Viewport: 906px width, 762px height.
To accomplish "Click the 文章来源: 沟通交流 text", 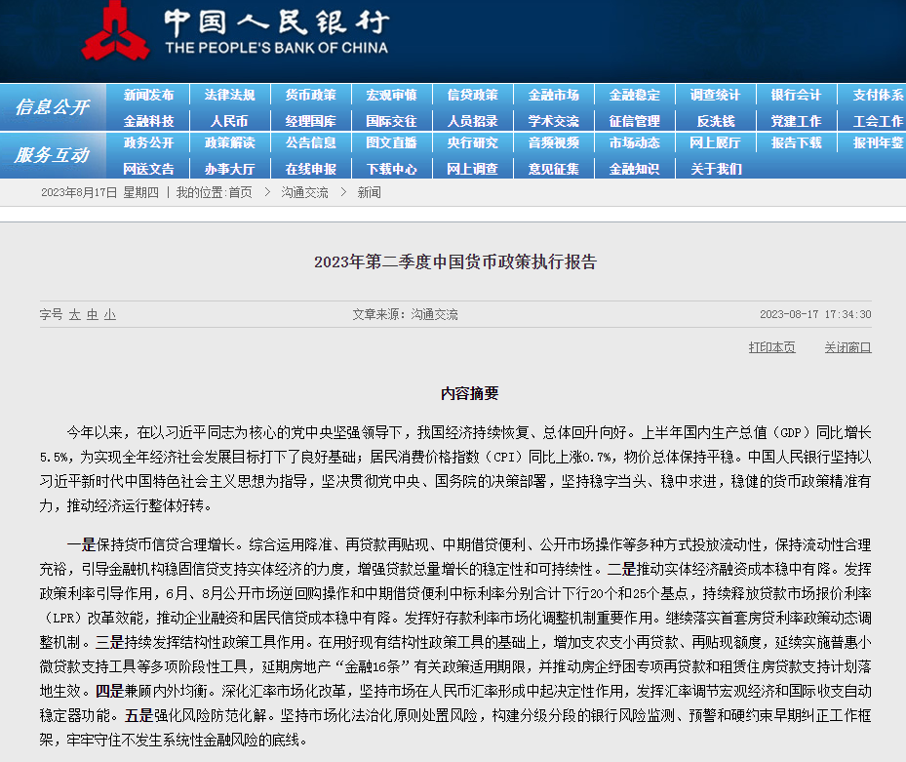I will coord(405,314).
